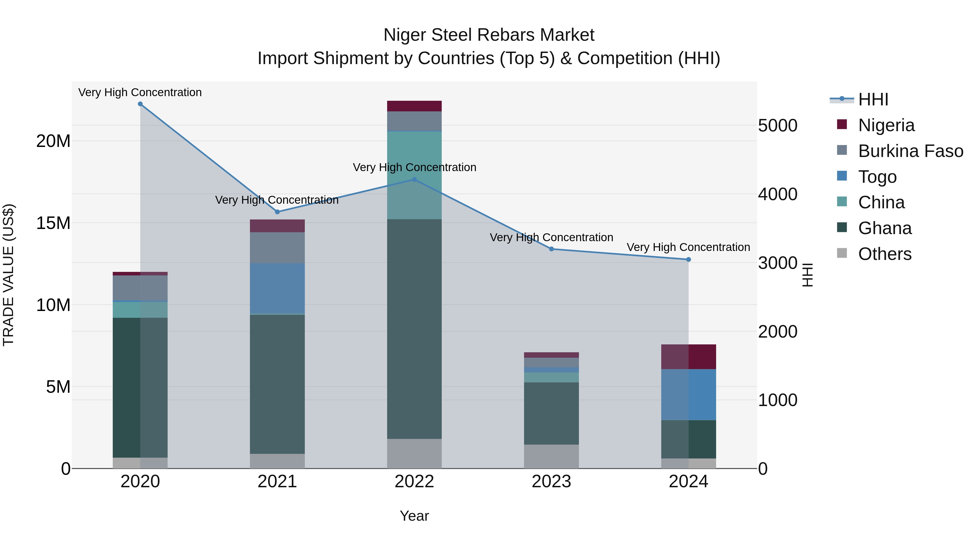Screen dimensions: 978x550
Task: Click the TRADE VALUE (US$) axis title
Action: [8, 275]
